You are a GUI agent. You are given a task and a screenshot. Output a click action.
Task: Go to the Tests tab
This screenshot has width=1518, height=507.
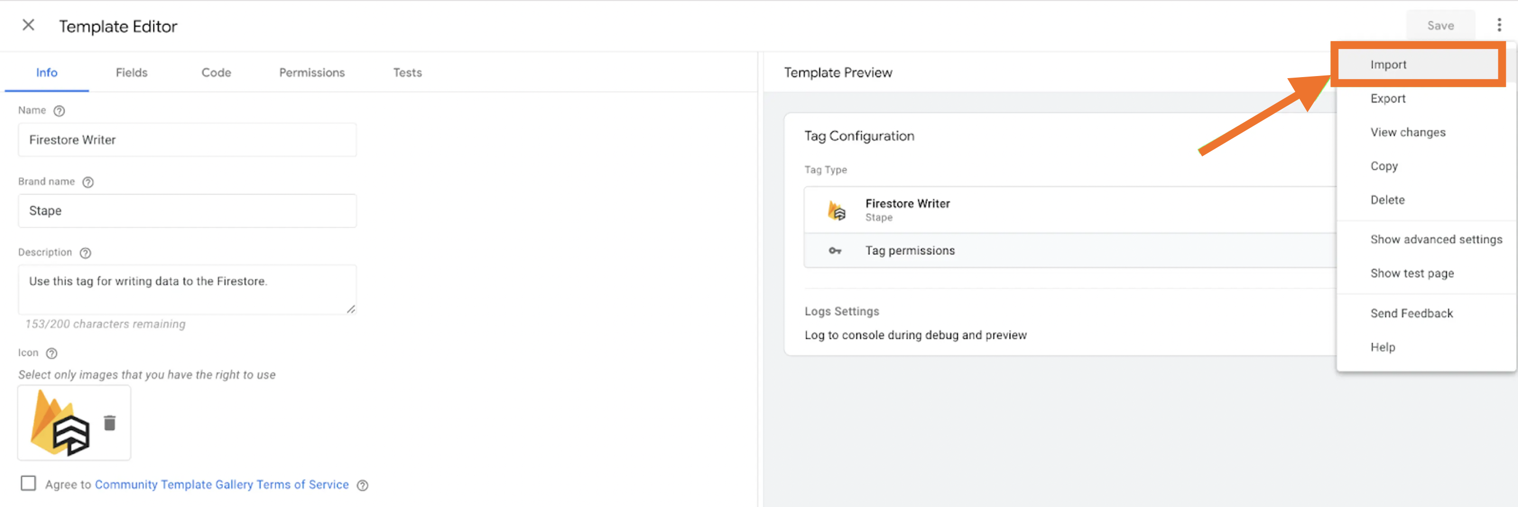point(407,72)
